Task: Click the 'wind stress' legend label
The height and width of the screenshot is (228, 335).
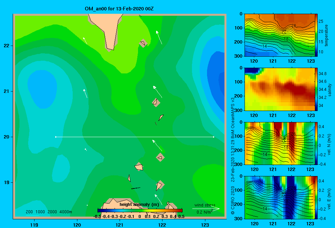Action: (205, 205)
